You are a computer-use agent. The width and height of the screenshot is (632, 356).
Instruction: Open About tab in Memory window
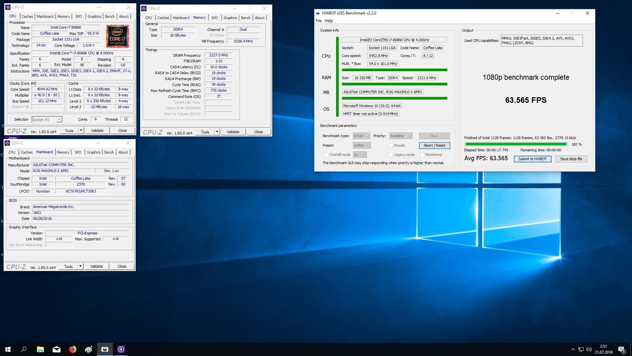(260, 18)
